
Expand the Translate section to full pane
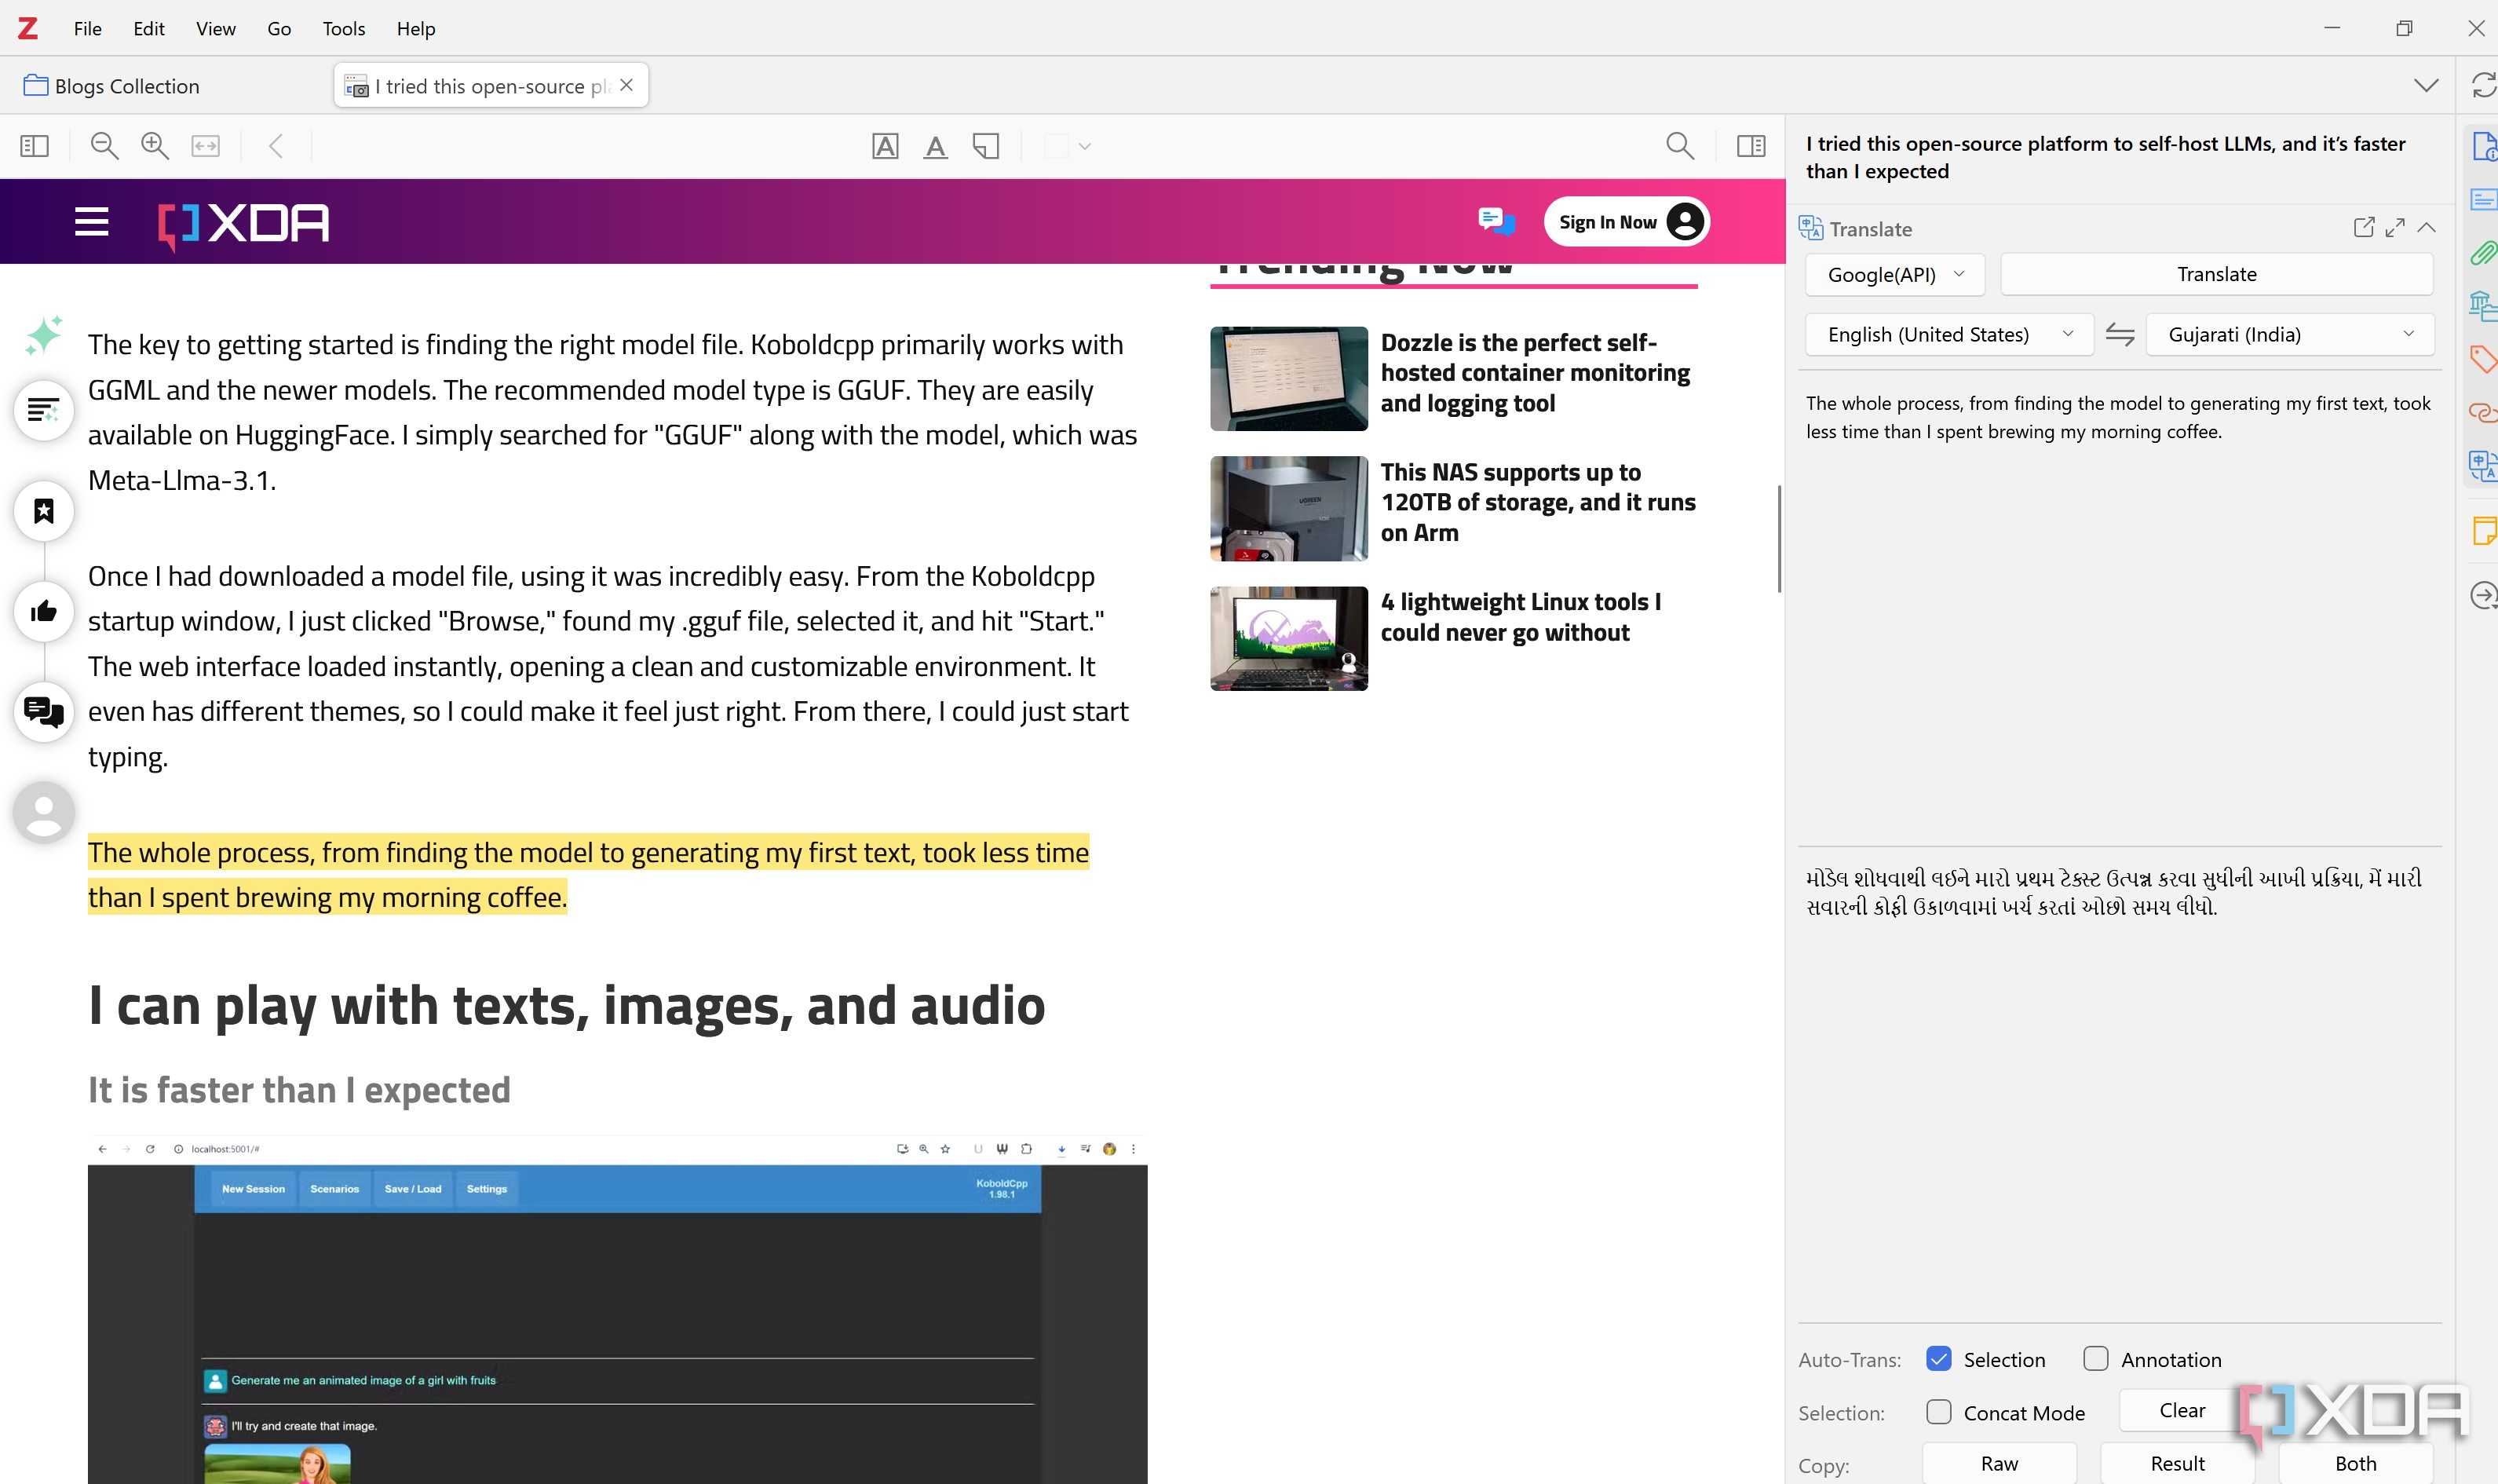coord(2394,228)
